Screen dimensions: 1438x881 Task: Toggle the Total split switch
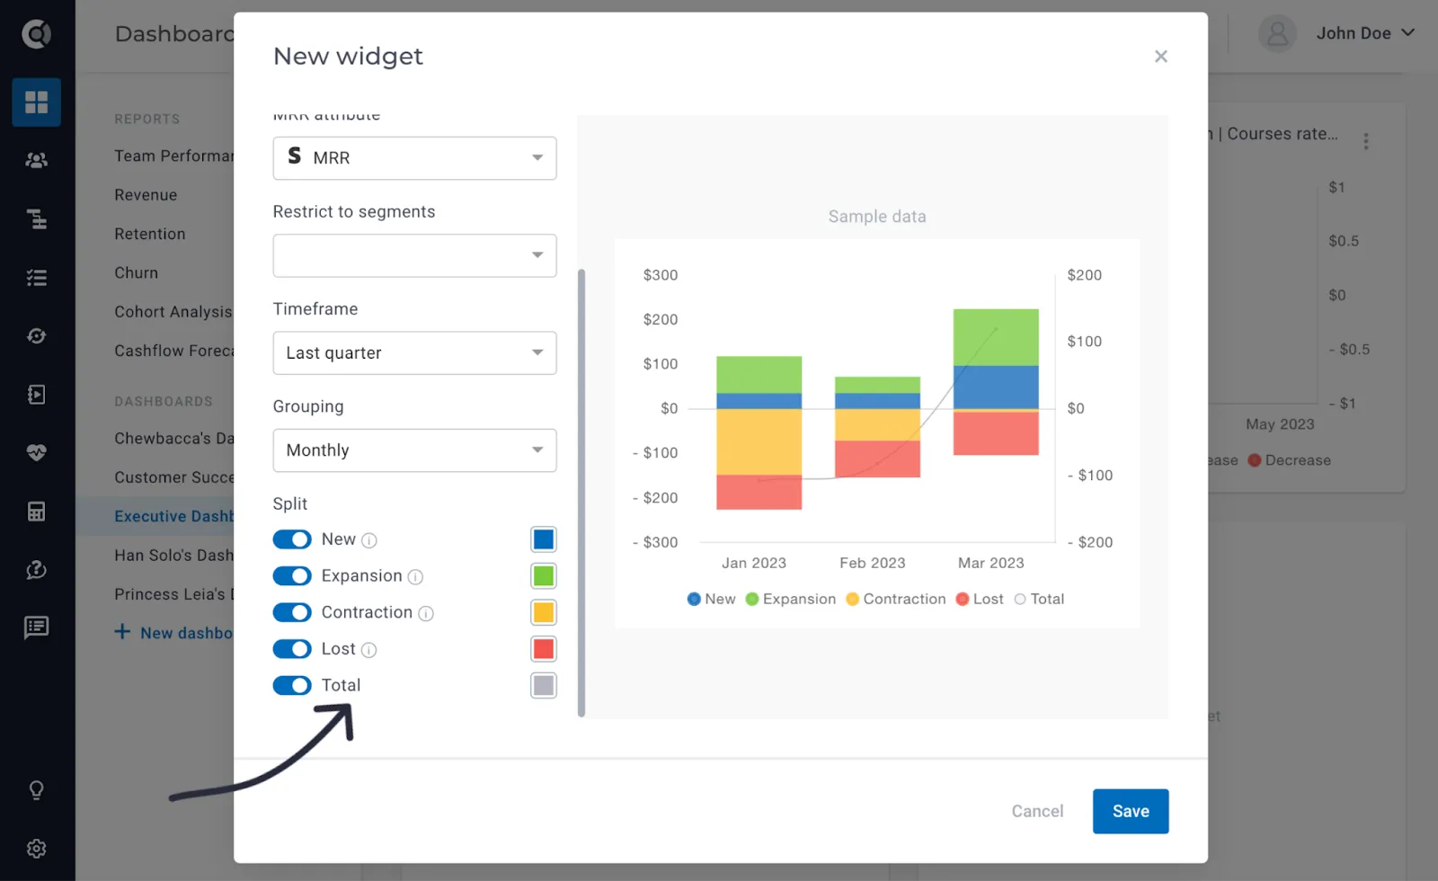292,685
